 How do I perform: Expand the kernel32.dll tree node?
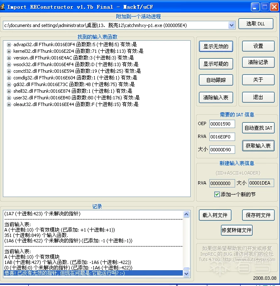click(9, 51)
